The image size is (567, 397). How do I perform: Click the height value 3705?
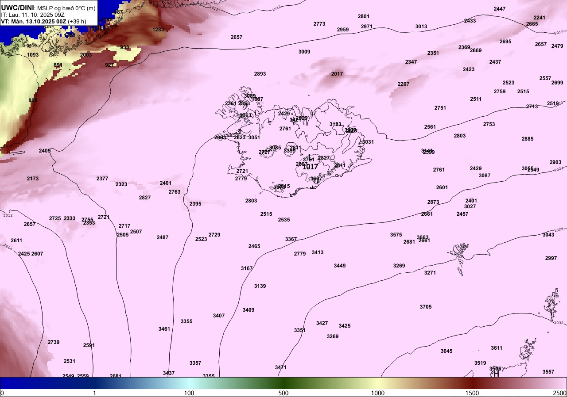coord(426,307)
